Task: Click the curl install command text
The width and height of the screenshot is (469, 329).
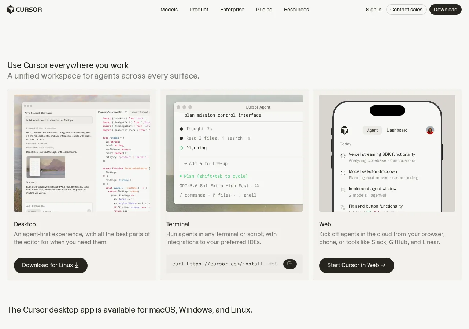Action: (225, 264)
